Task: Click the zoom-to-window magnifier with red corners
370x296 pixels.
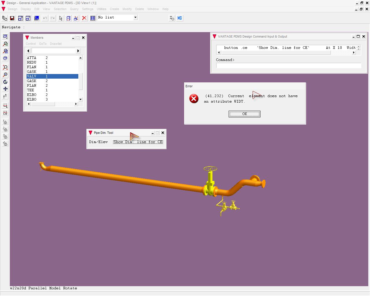Action: [x=5, y=67]
